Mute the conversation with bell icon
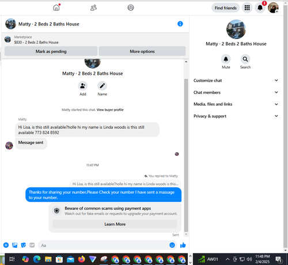This screenshot has height=265, width=288. [x=226, y=59]
